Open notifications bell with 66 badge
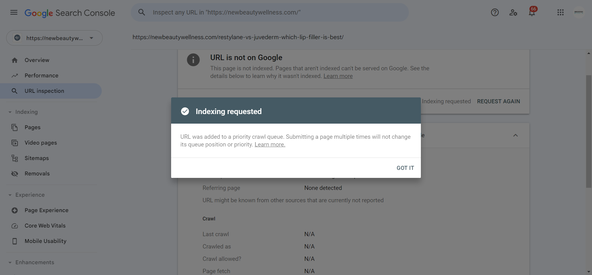Viewport: 592px width, 275px height. click(x=532, y=12)
